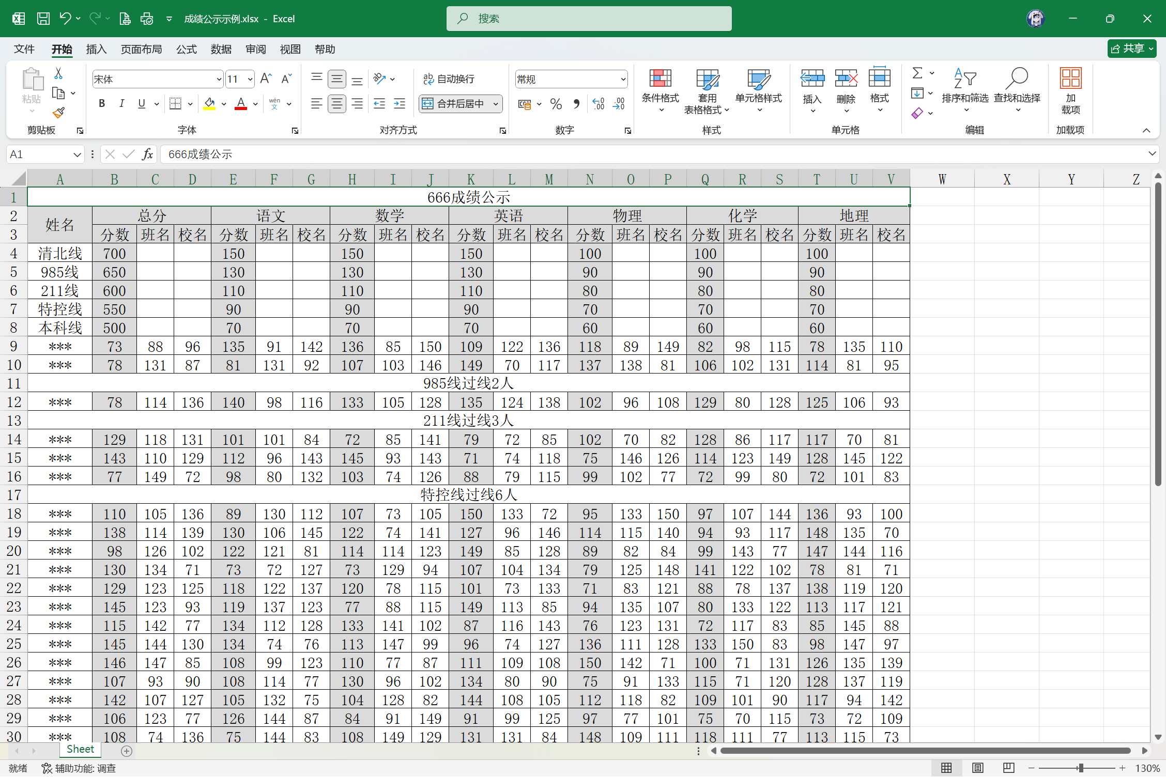Switch to the 视图 (View) tab
The width and height of the screenshot is (1166, 777).
[290, 49]
